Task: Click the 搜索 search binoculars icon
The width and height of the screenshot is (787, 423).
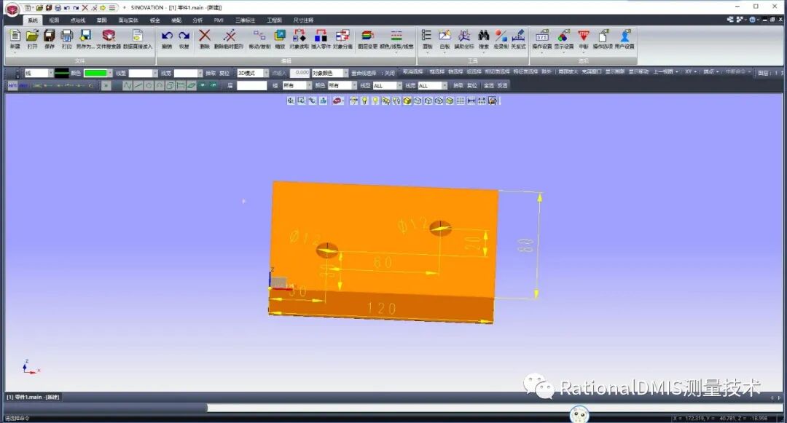Action: (x=483, y=36)
